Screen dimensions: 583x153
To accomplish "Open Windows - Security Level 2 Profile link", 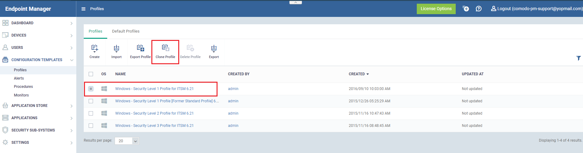I will coord(154,113).
